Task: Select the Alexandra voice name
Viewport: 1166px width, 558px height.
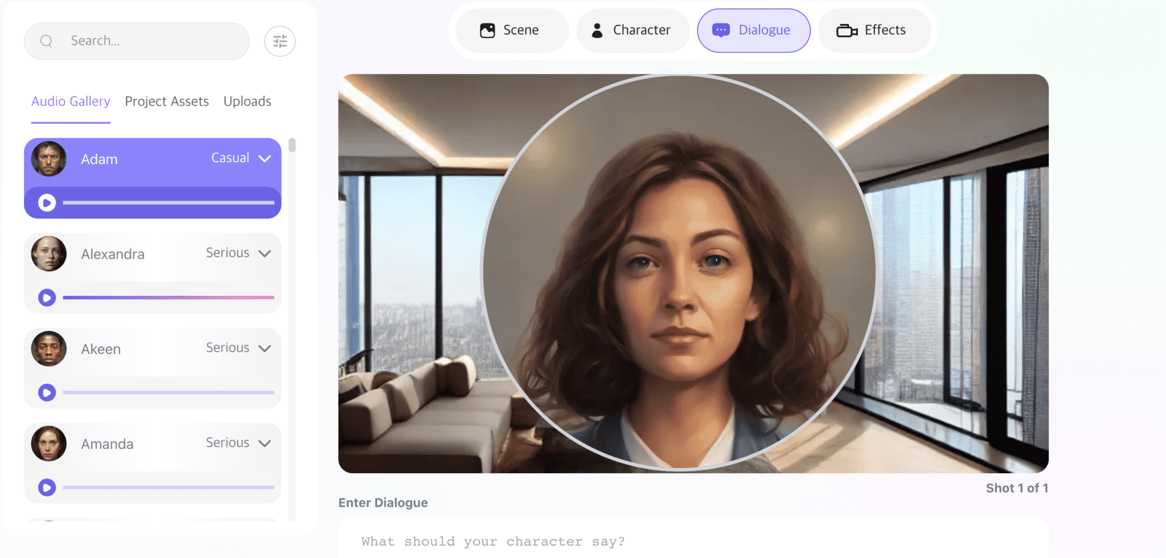Action: coord(113,254)
